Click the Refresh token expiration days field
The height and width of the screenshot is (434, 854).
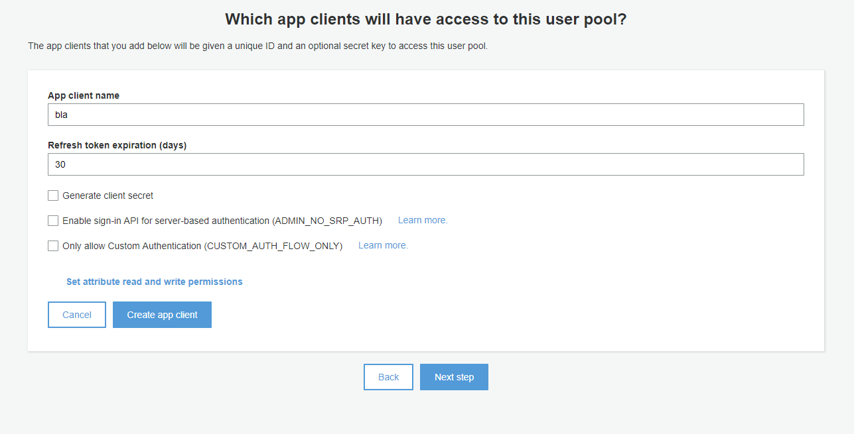[425, 164]
